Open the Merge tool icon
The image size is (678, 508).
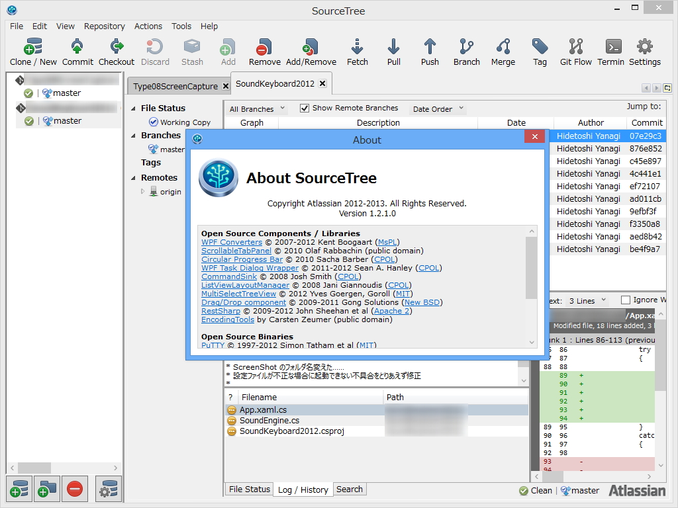[x=503, y=52]
